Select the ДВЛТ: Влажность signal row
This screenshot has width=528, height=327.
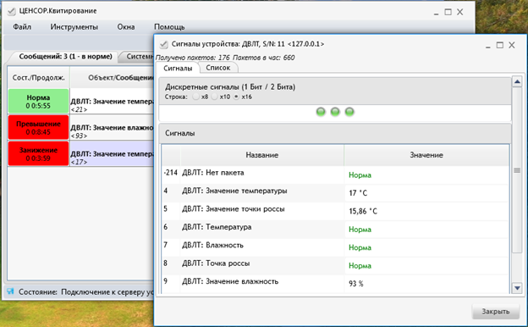tap(335, 247)
